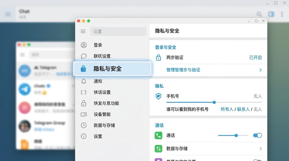This screenshot has width=289, height=161.
Task: Open the orange file icon chat
Action: [25, 144]
